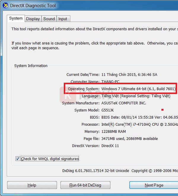This screenshot has width=178, height=196.
Task: Click the System Information group label
Action: 31,66
